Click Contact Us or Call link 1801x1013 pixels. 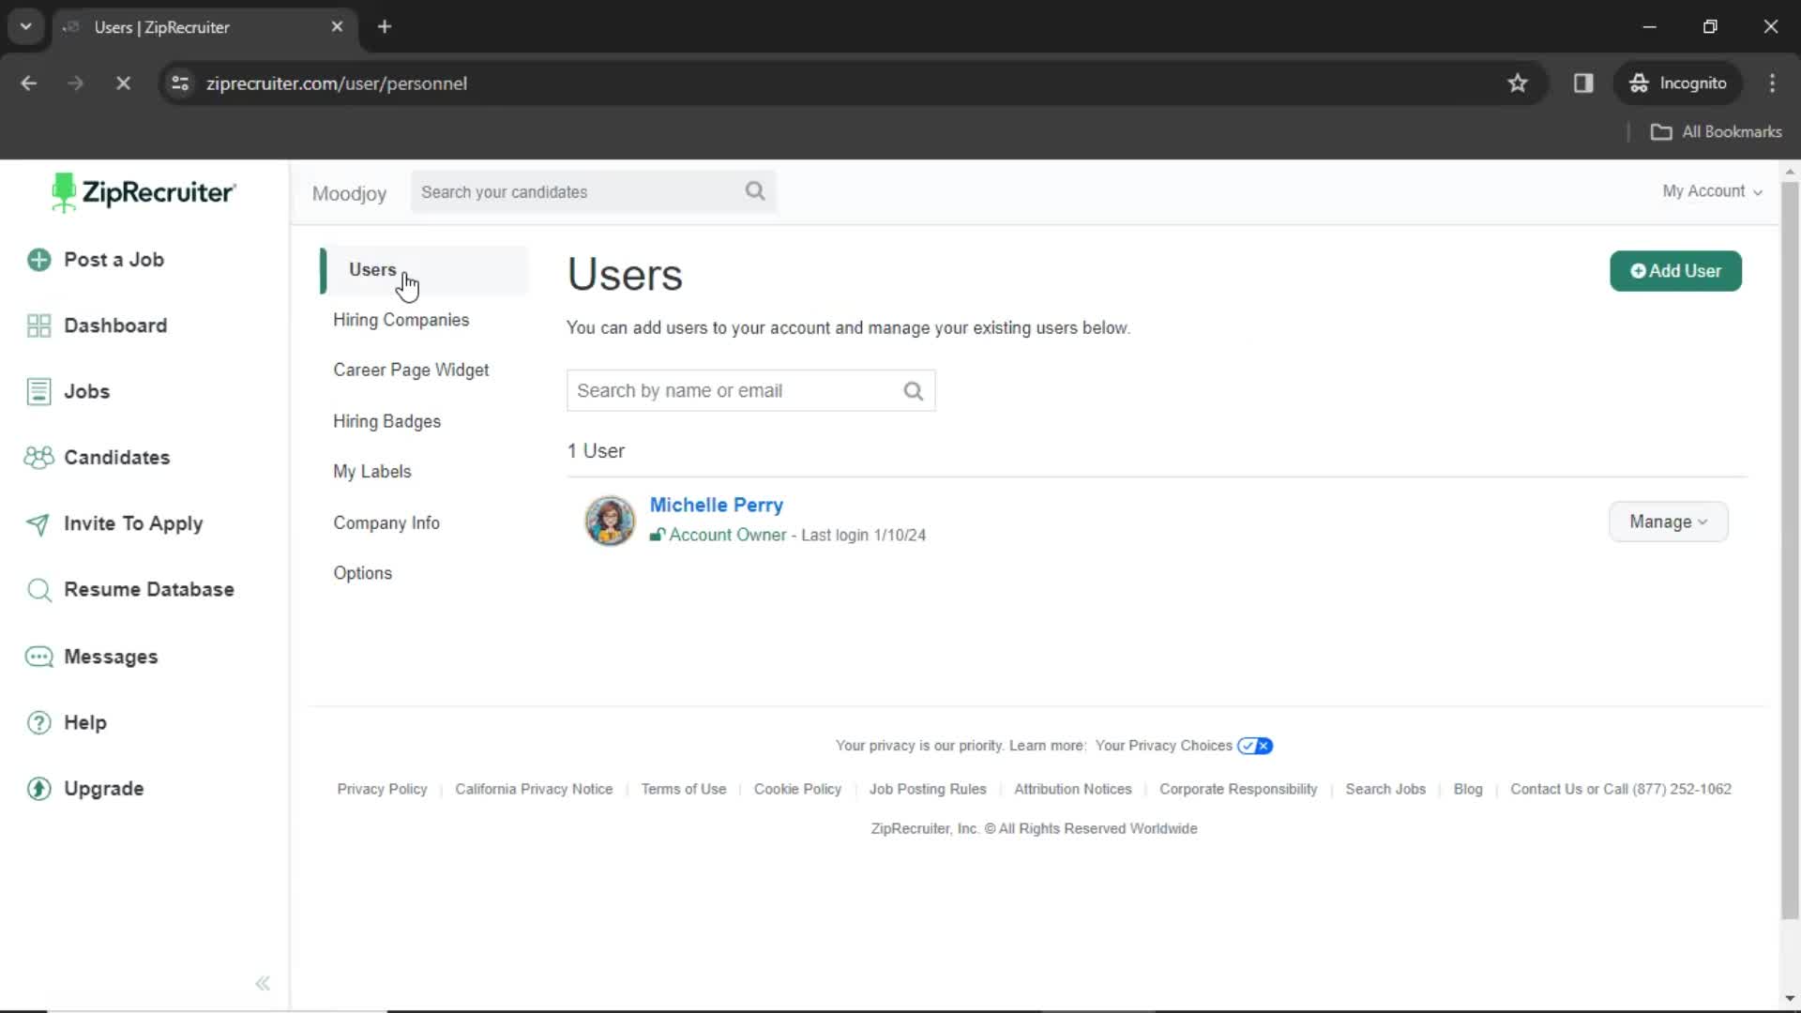coord(1621,790)
